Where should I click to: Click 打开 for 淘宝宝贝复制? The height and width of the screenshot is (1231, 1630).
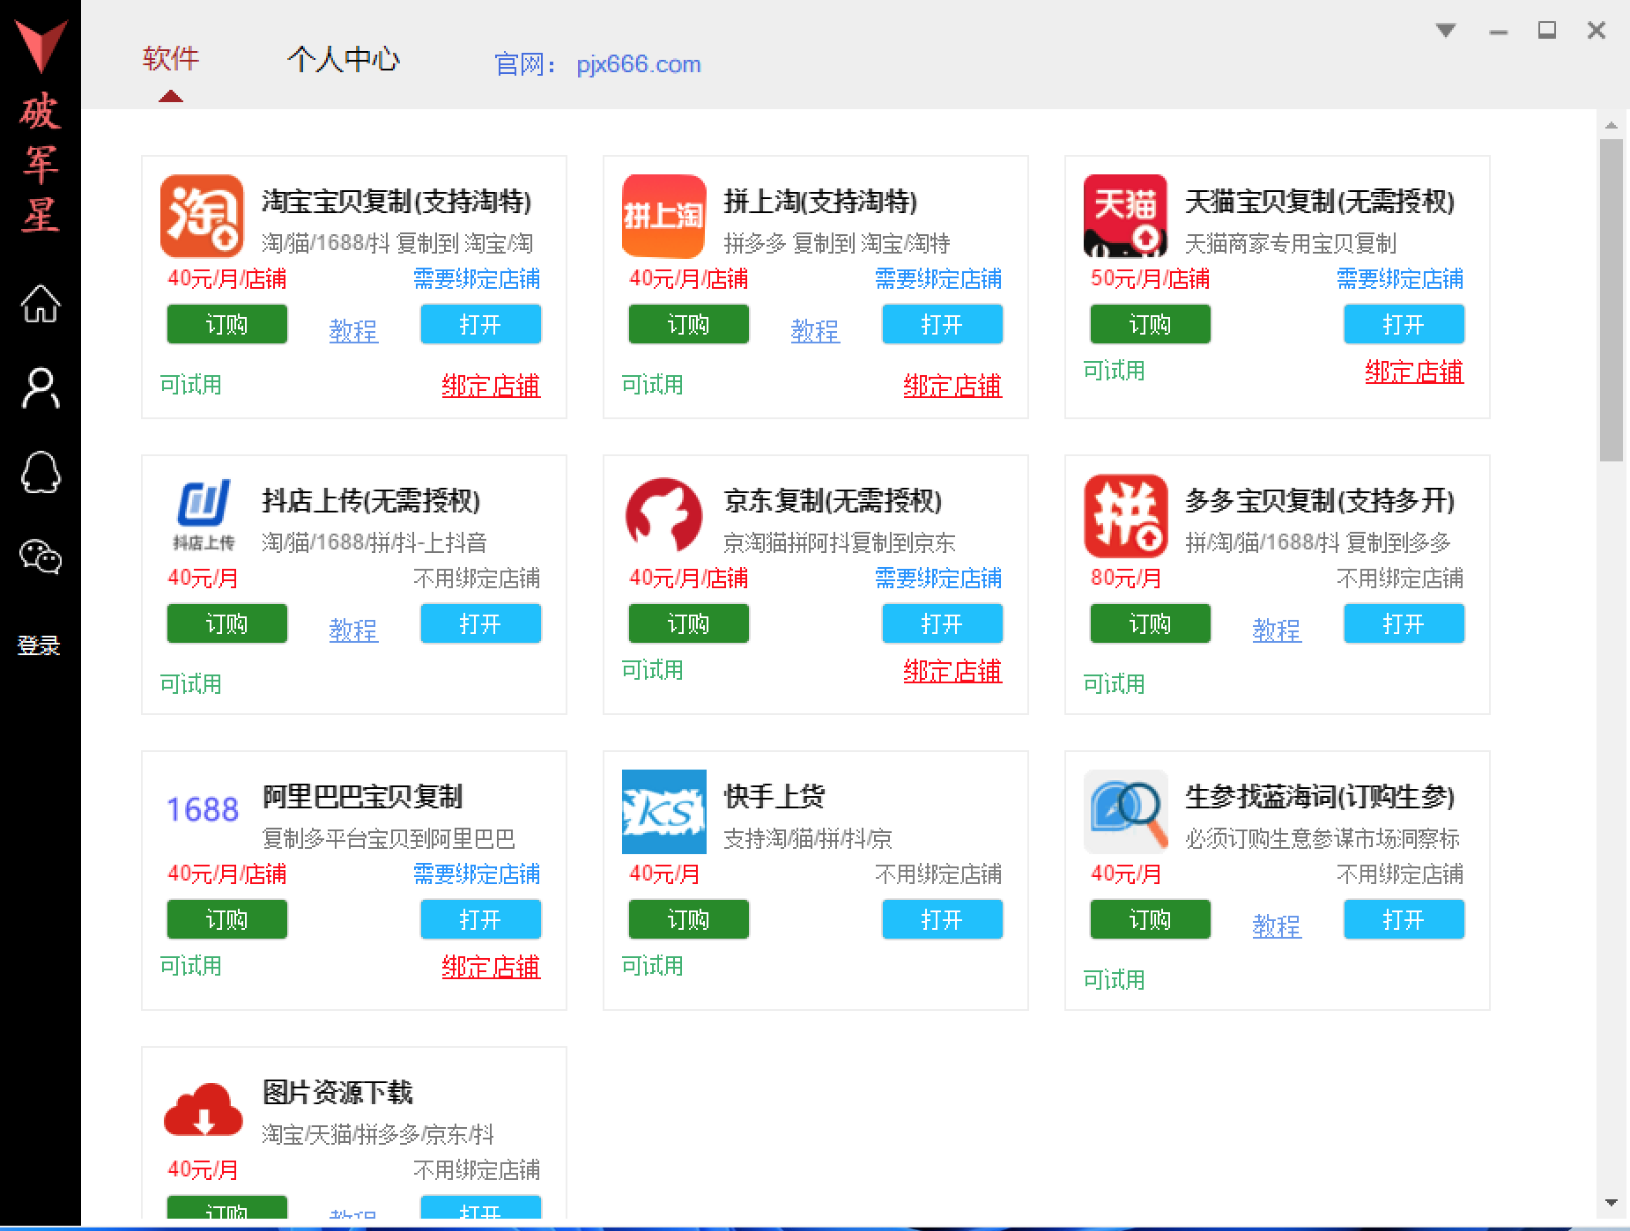tap(480, 324)
